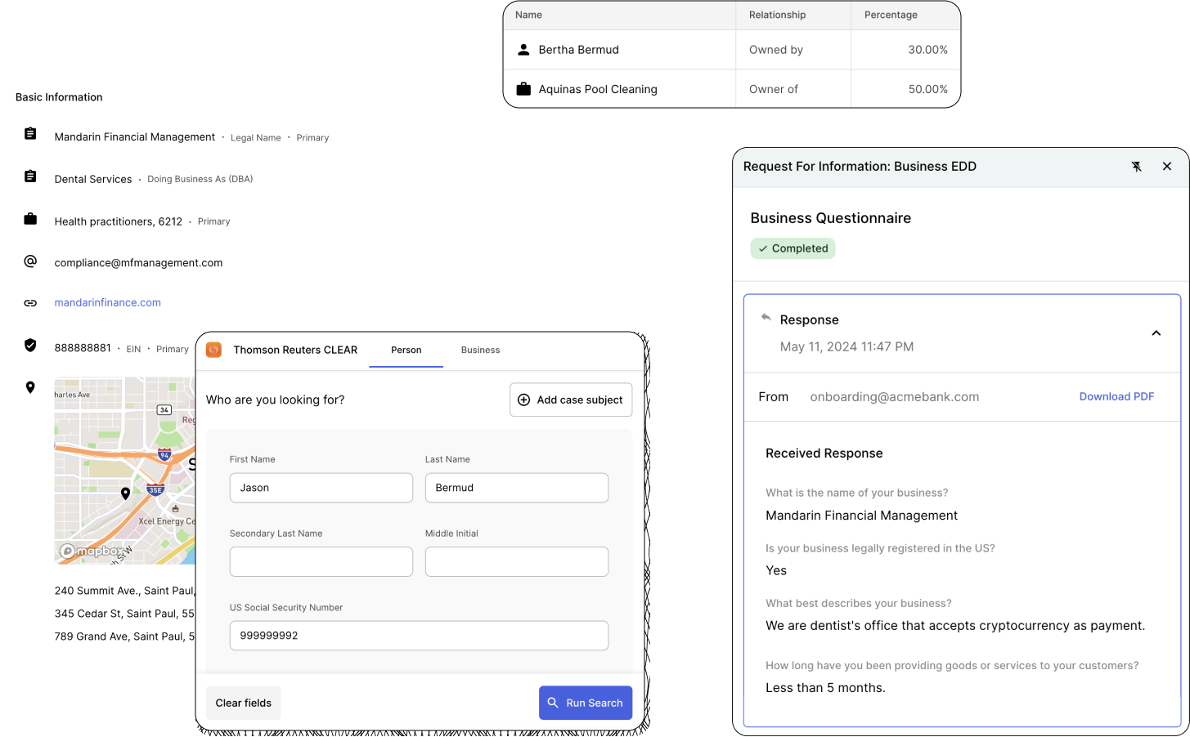Click the Mandarin Financial Management legal name
The image size is (1190, 737).
(135, 136)
